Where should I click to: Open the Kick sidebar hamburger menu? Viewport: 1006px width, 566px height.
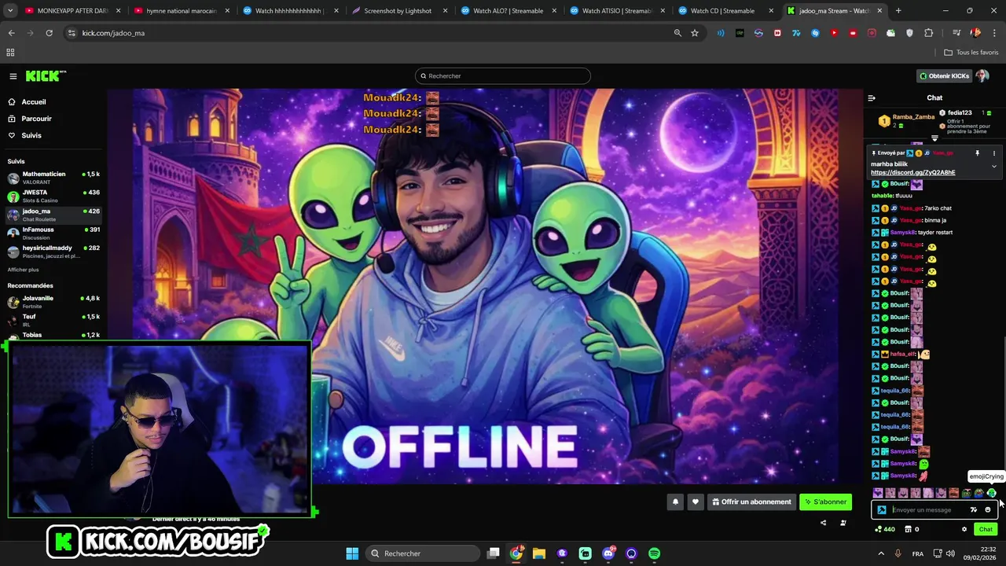pos(13,76)
